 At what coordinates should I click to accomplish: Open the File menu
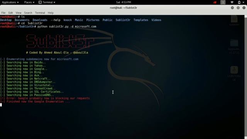pos(3,13)
